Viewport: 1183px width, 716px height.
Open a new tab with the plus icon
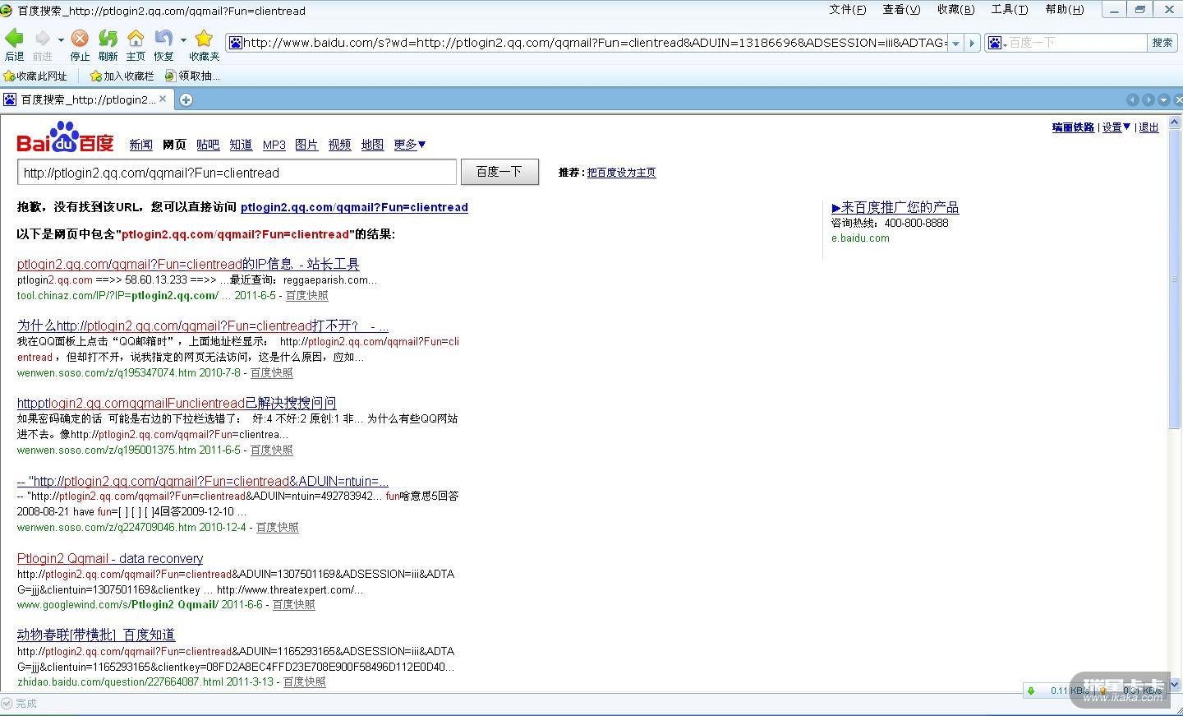pos(186,100)
